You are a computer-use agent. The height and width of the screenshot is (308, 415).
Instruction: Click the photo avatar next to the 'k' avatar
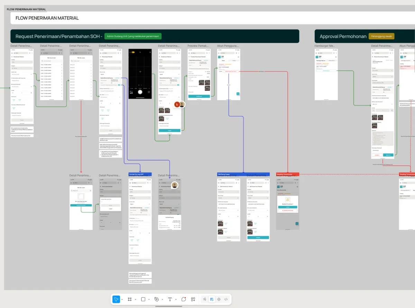[182, 104]
